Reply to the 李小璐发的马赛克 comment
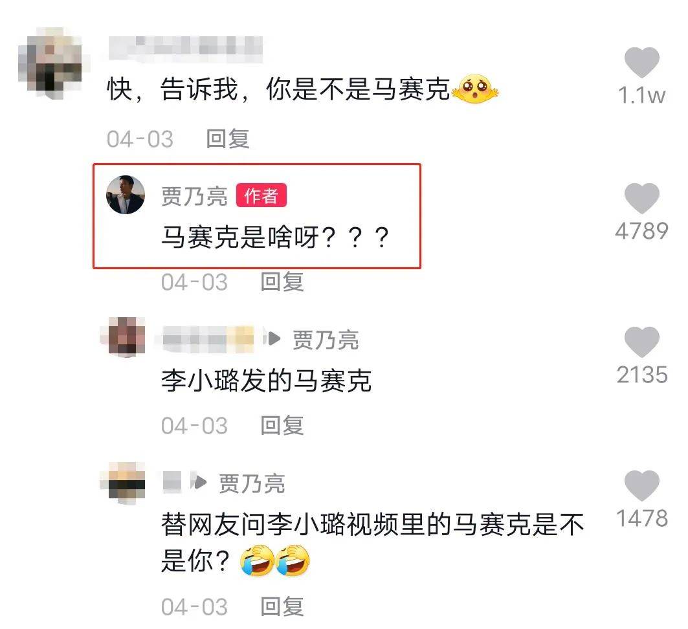 click(x=282, y=425)
